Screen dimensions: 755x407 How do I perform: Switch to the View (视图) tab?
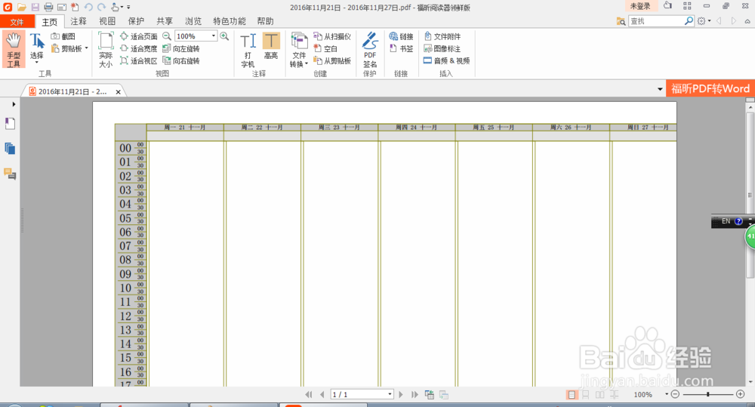point(107,21)
